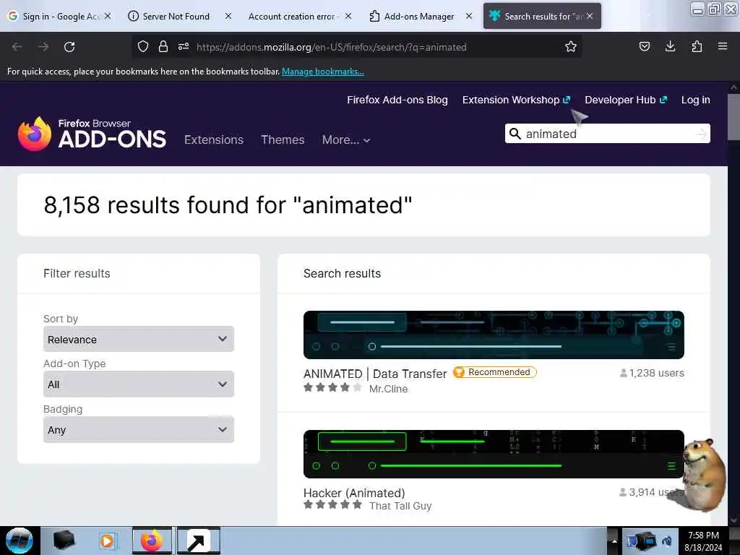
Task: Close the Account creation error tab
Action: 348,16
